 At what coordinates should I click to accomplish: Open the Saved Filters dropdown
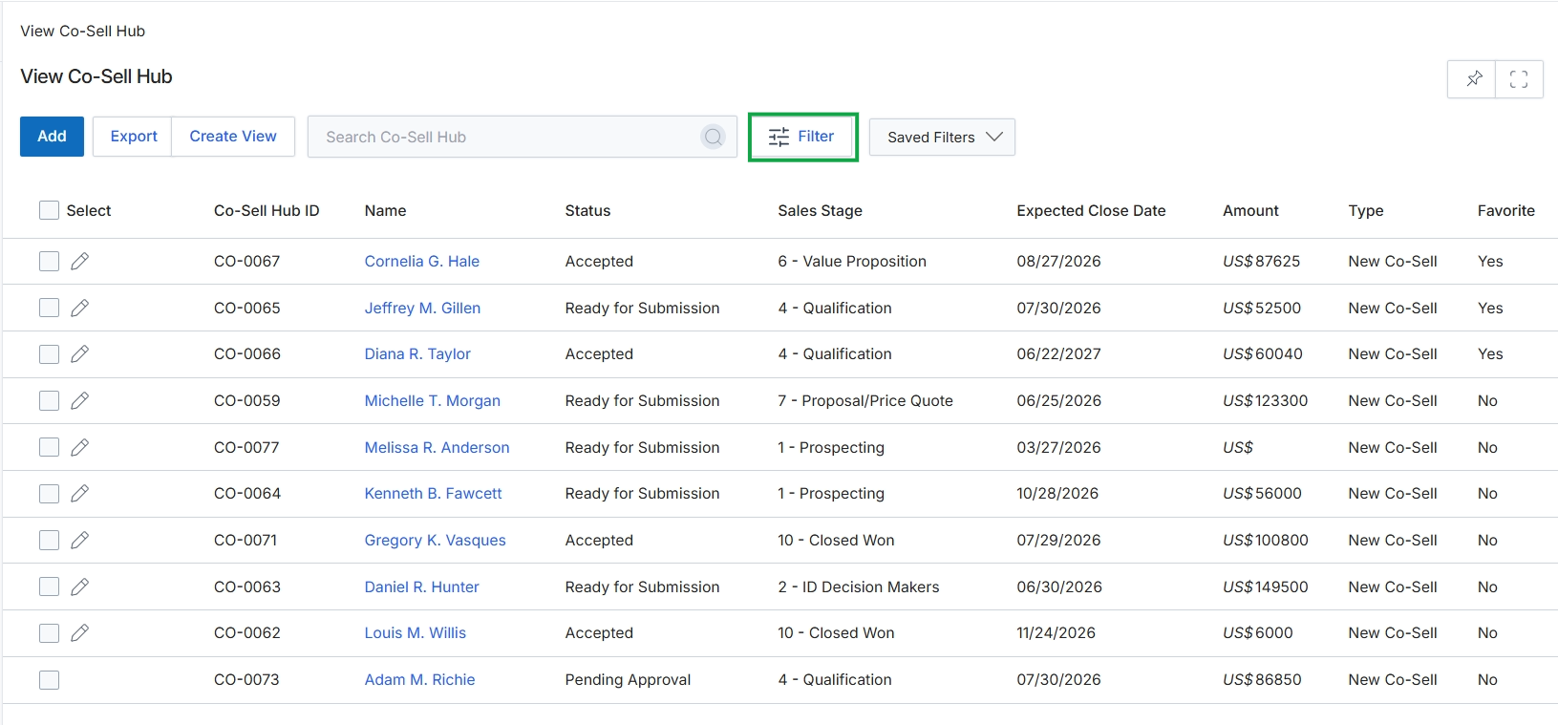point(942,137)
